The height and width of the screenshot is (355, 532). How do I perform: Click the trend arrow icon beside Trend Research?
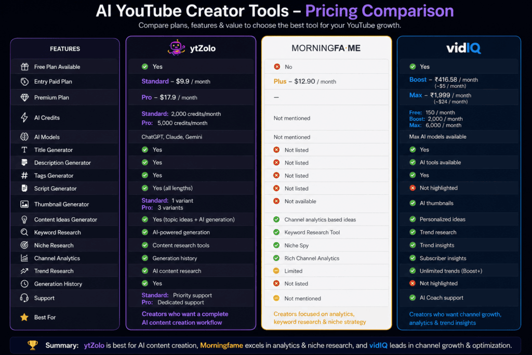(x=24, y=271)
